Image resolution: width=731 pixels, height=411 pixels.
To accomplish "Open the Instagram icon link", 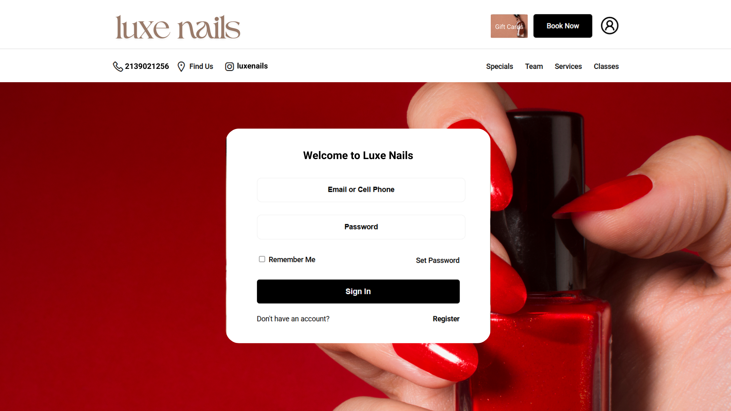I will tap(229, 67).
